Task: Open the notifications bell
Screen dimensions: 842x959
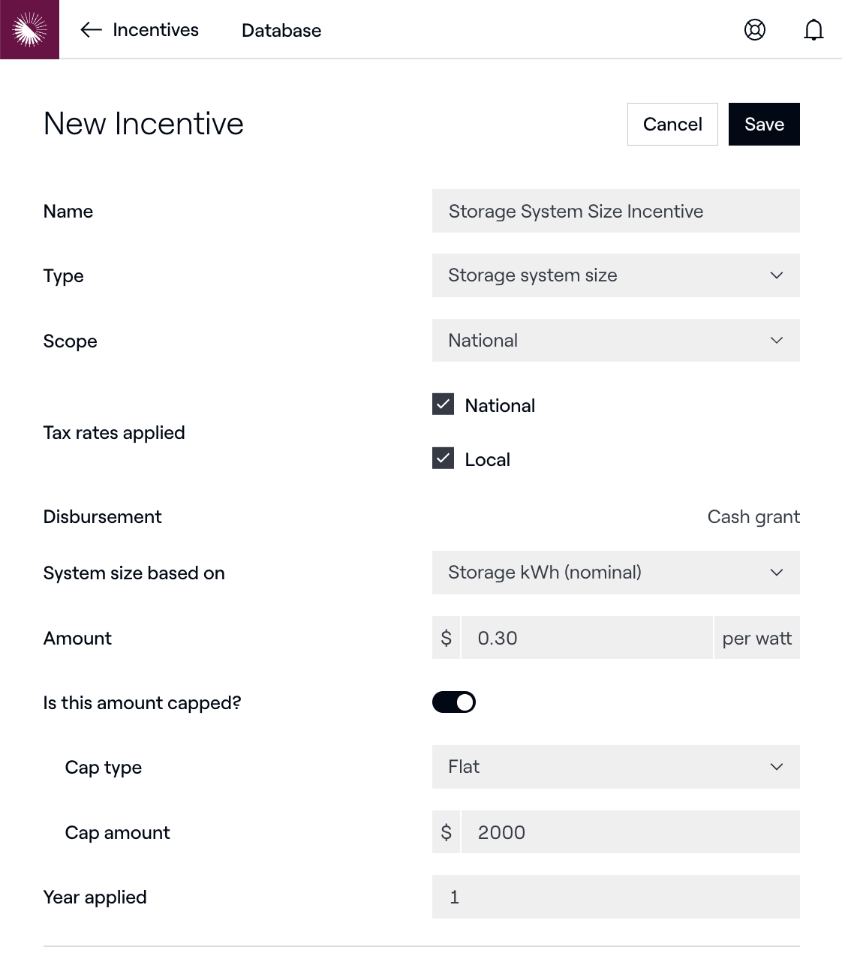Action: point(813,30)
